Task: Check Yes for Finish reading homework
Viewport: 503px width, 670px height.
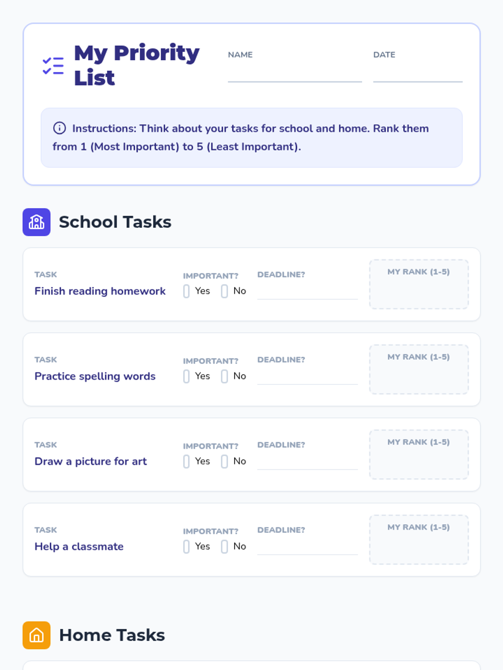Action: [x=187, y=291]
